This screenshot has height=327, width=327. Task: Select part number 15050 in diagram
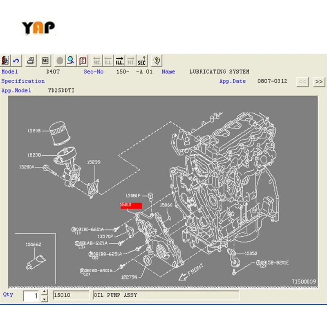251,253
